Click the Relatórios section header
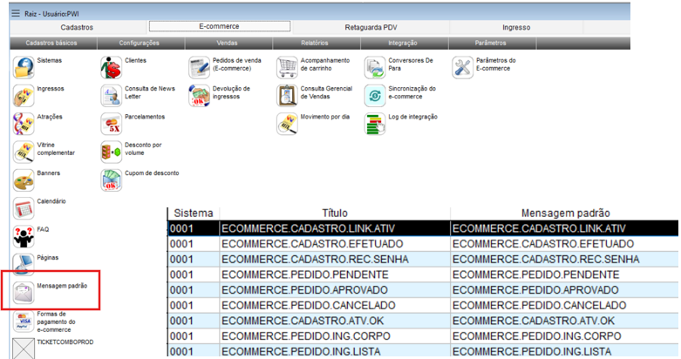 [315, 43]
